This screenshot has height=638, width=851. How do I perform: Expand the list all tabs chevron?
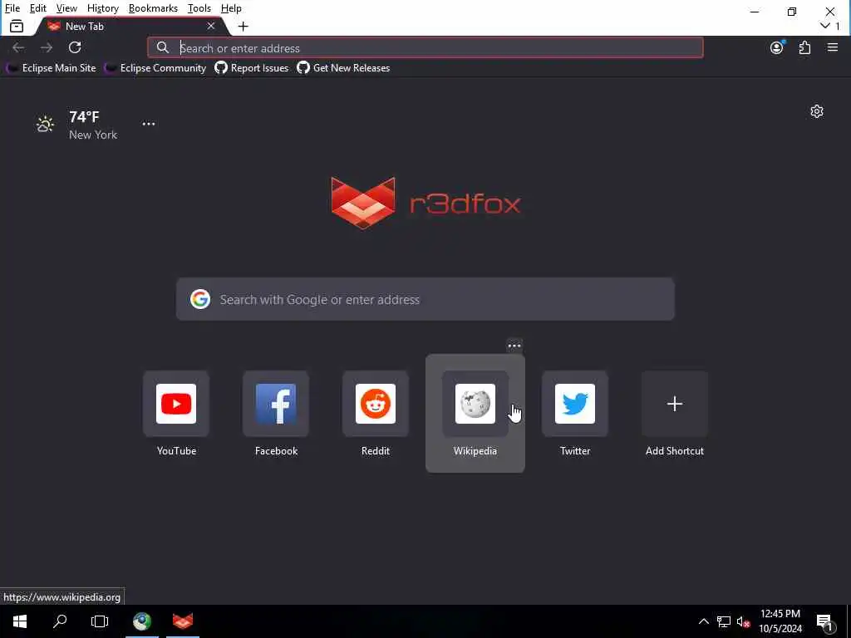825,26
